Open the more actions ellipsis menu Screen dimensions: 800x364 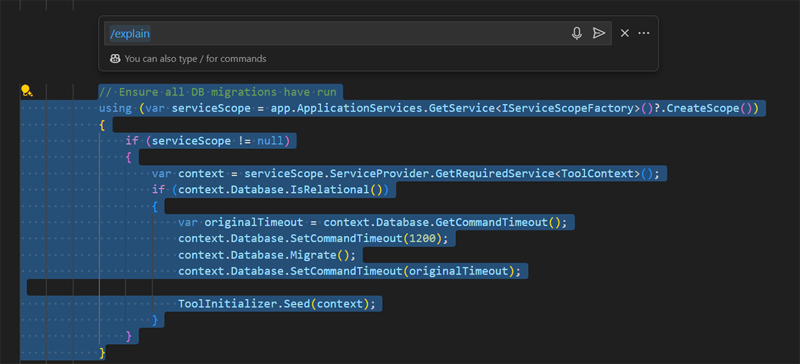click(x=643, y=33)
